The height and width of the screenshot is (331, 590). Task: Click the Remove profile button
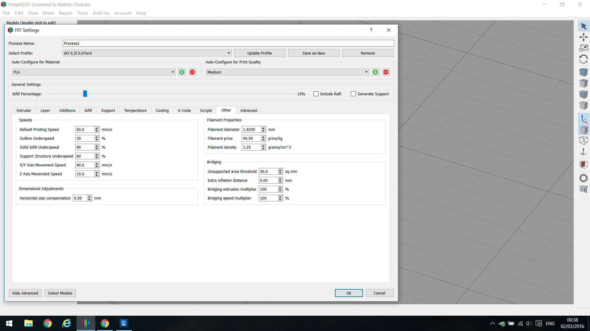(368, 53)
